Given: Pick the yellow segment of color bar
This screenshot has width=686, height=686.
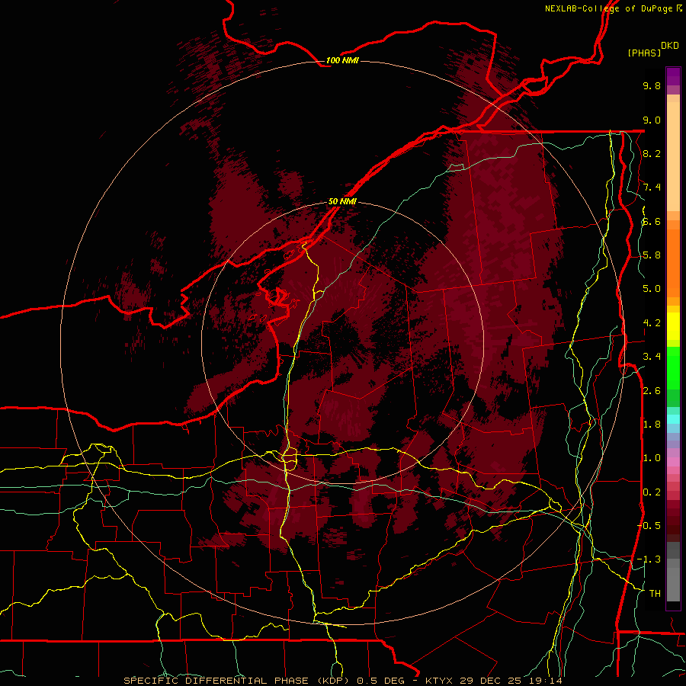Looking at the screenshot, I should coord(673,326).
